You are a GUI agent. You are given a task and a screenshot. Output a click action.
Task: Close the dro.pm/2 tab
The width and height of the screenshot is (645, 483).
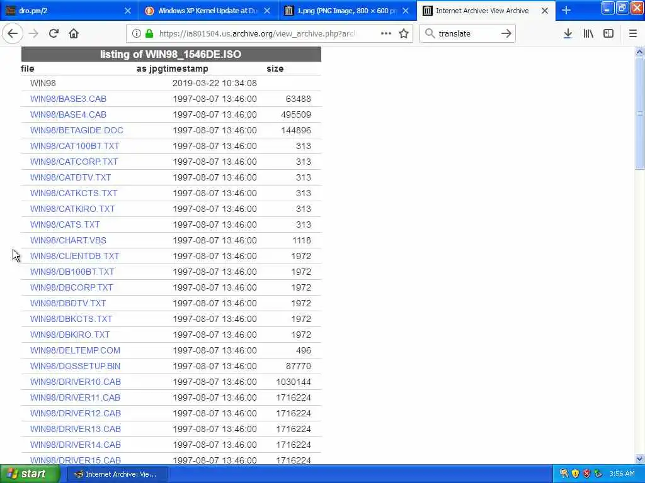click(x=128, y=11)
